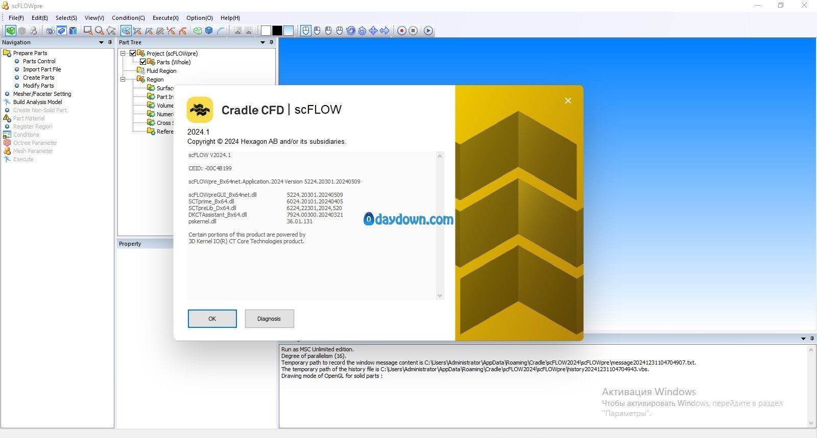Click Parts Control in Navigation

point(39,61)
